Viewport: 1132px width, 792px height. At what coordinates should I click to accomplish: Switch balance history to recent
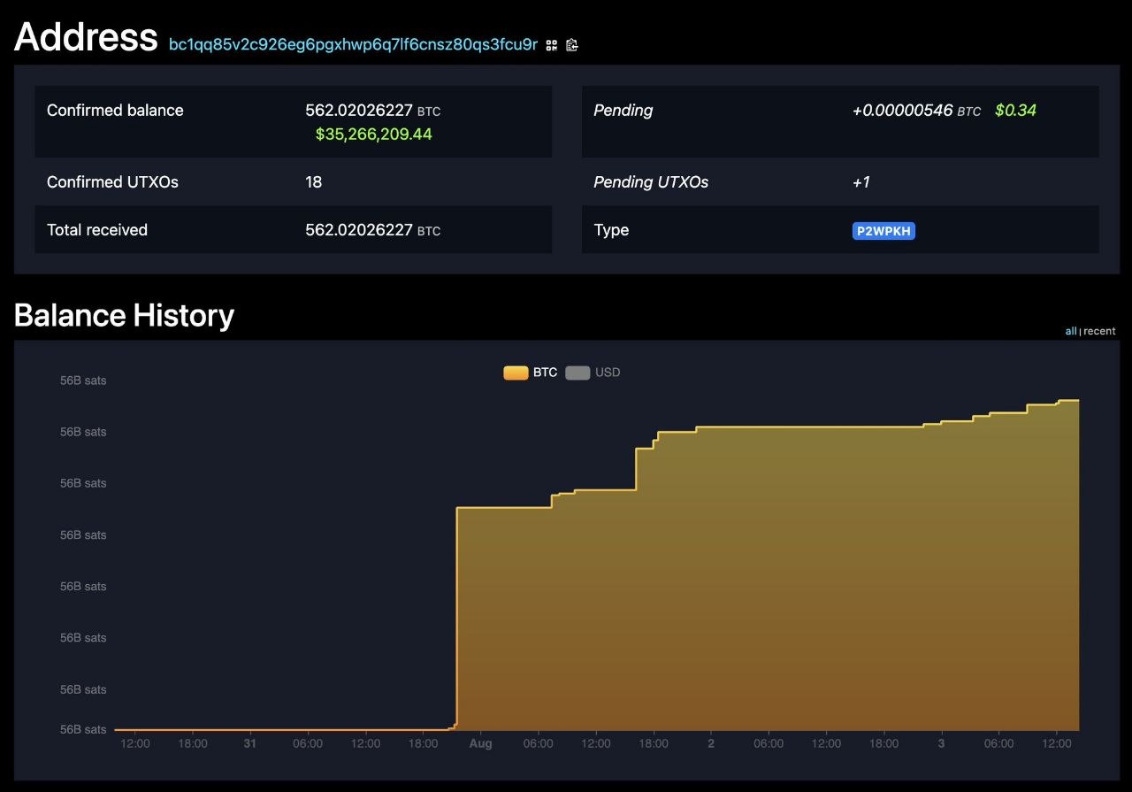tap(1099, 331)
